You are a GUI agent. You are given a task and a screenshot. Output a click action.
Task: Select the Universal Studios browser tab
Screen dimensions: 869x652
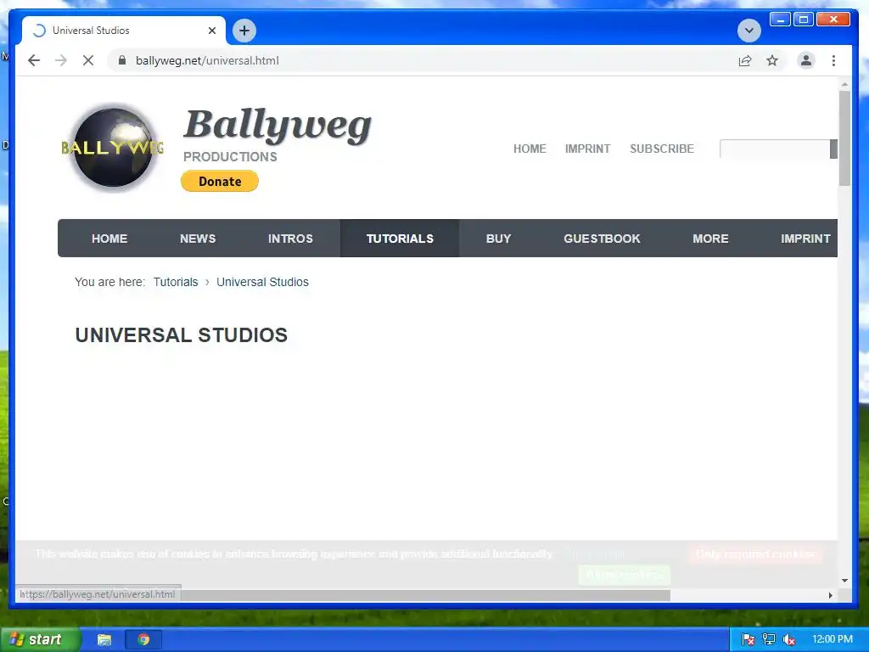124,31
